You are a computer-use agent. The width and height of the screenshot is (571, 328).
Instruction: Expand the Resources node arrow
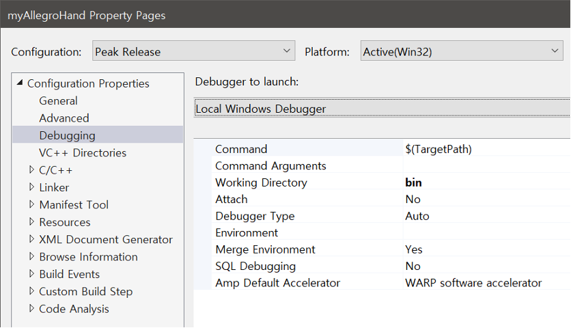[x=31, y=221]
